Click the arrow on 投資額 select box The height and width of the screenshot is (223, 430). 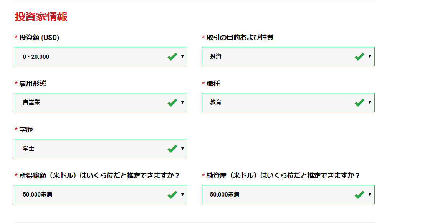[182, 56]
